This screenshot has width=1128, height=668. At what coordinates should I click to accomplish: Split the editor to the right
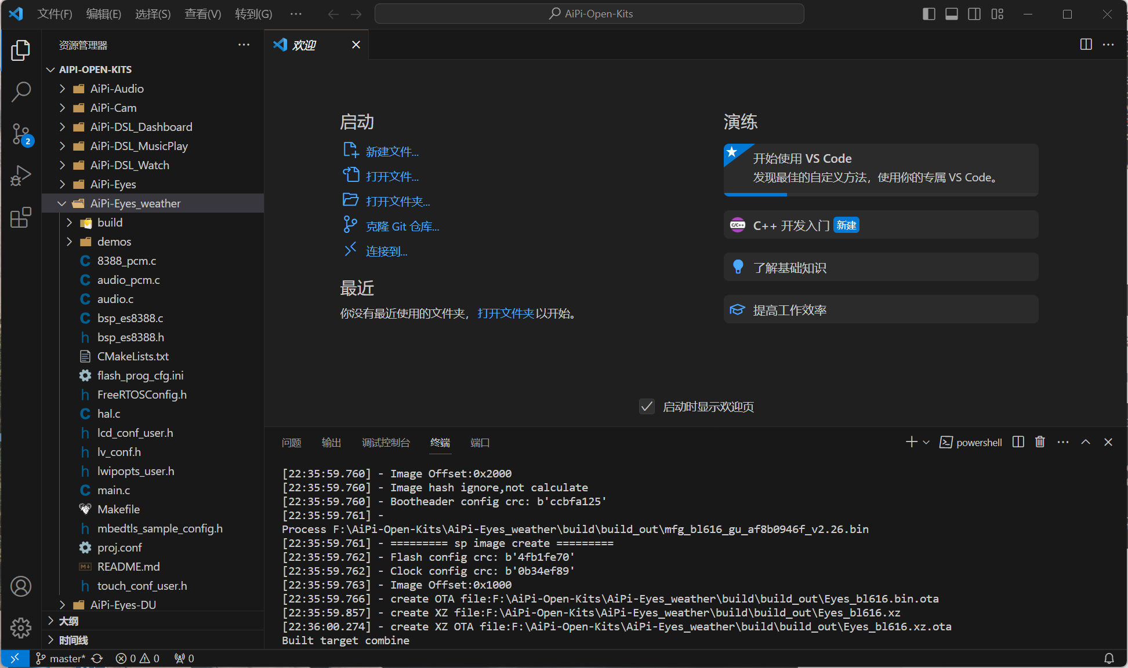pyautogui.click(x=1086, y=45)
